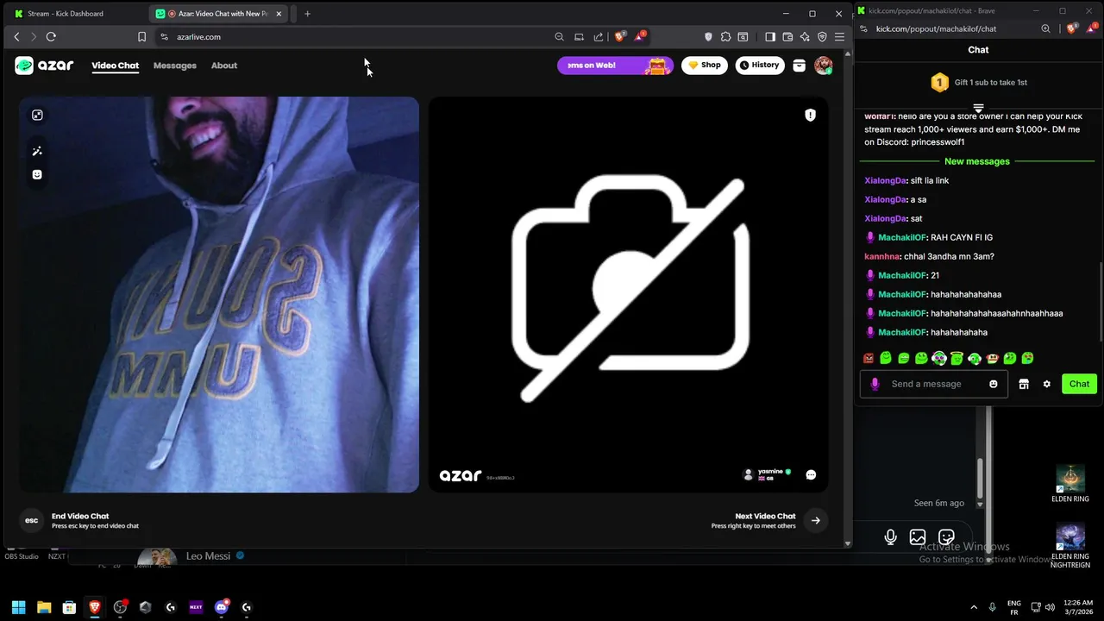Open the sticker picker icon
Viewport: 1104px width, 621px height.
[x=946, y=537]
